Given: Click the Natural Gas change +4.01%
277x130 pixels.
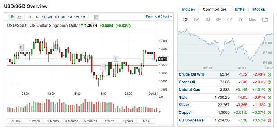Looking at the screenshot, I should 259,90.
